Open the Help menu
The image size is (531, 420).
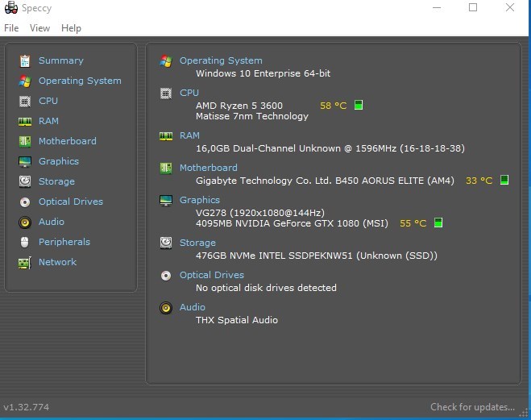point(71,28)
